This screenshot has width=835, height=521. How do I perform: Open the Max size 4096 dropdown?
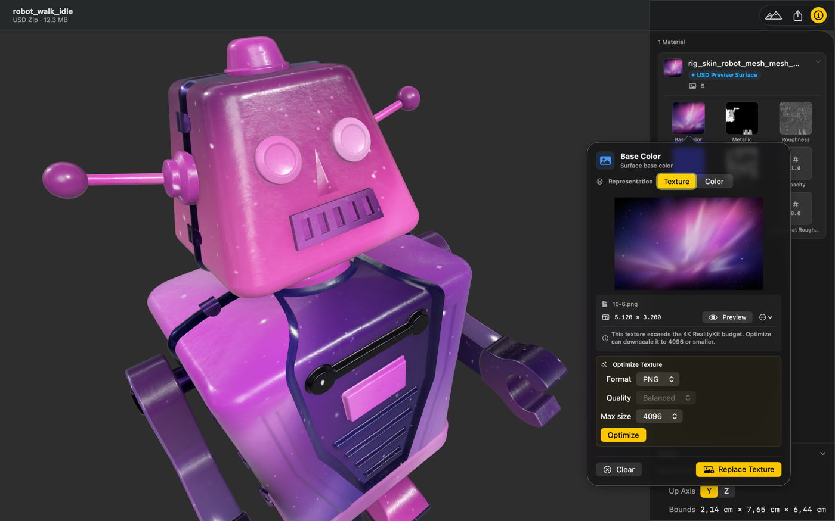pos(659,416)
